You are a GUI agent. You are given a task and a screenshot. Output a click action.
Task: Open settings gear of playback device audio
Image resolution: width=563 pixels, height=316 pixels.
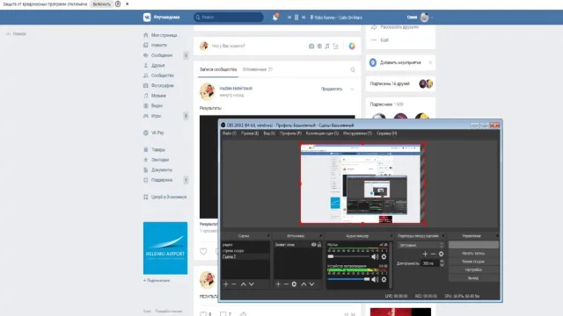(x=384, y=279)
